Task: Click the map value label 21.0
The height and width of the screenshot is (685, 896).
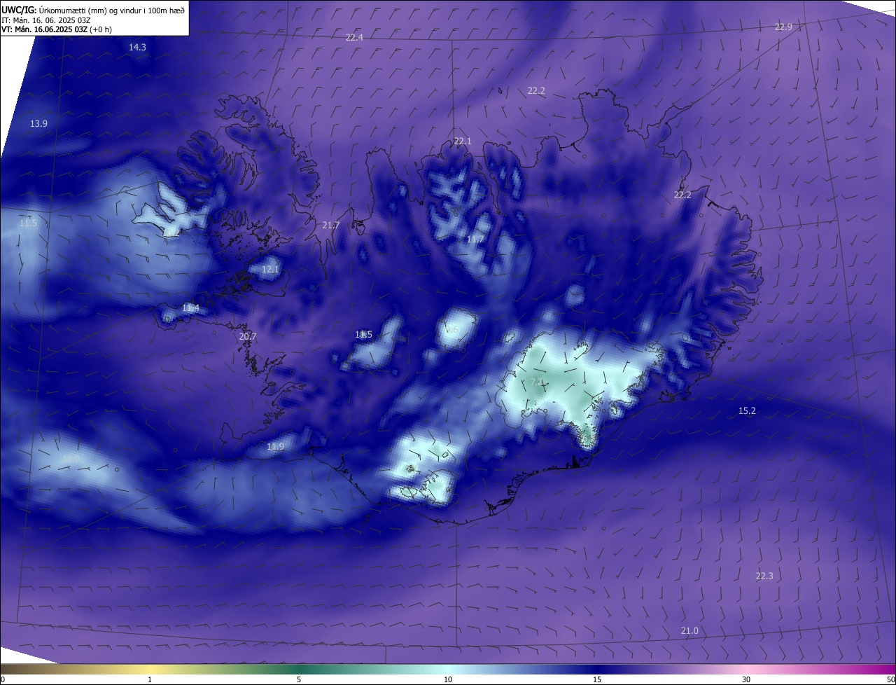Action: (x=689, y=630)
